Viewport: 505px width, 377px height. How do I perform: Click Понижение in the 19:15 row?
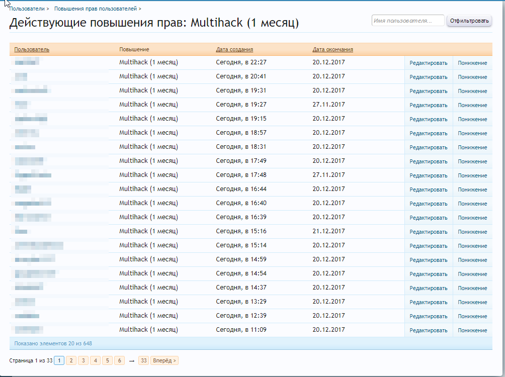pyautogui.click(x=472, y=120)
